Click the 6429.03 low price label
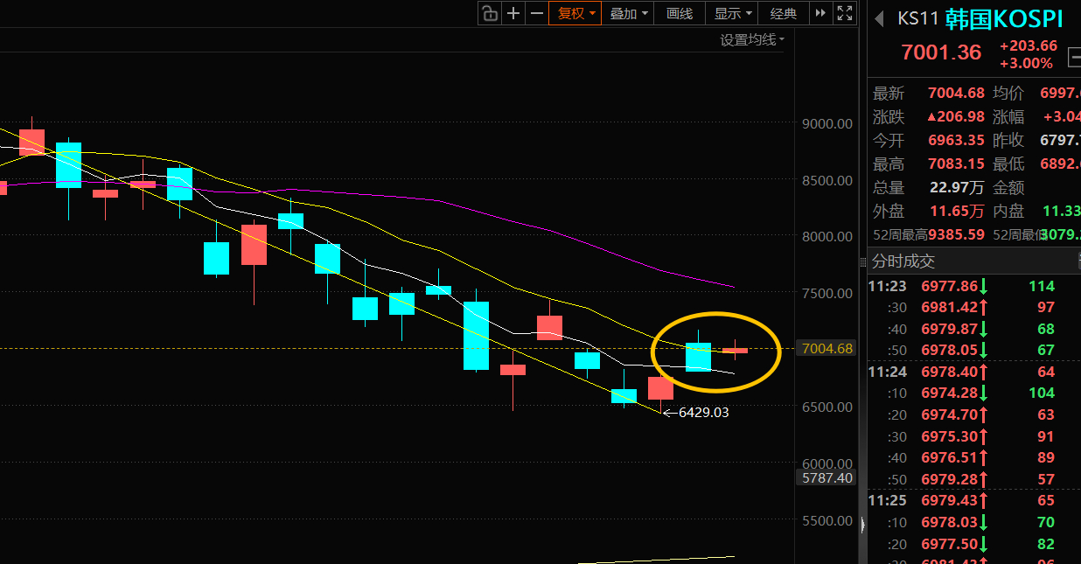This screenshot has width=1081, height=564. (703, 413)
